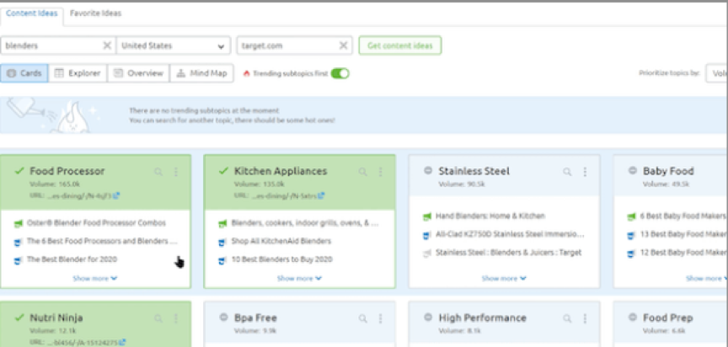The width and height of the screenshot is (728, 347).
Task: Open 13 Best Baby Food Makers headline
Action: 683,234
